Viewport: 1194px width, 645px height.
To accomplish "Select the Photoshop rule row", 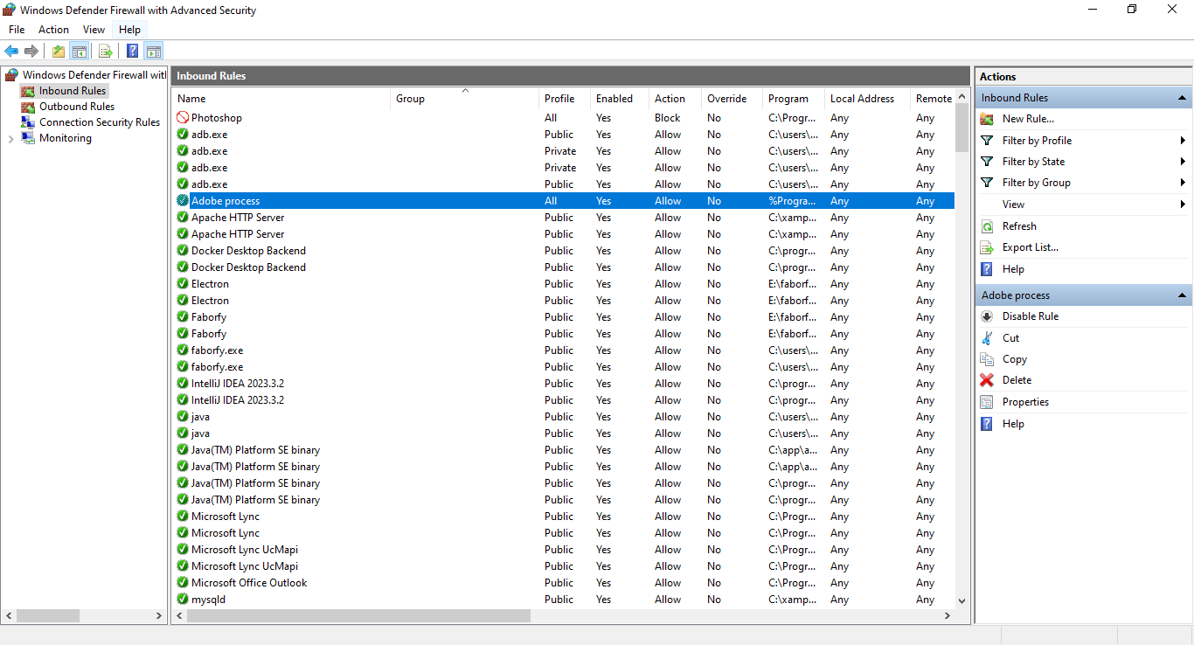I will click(563, 118).
